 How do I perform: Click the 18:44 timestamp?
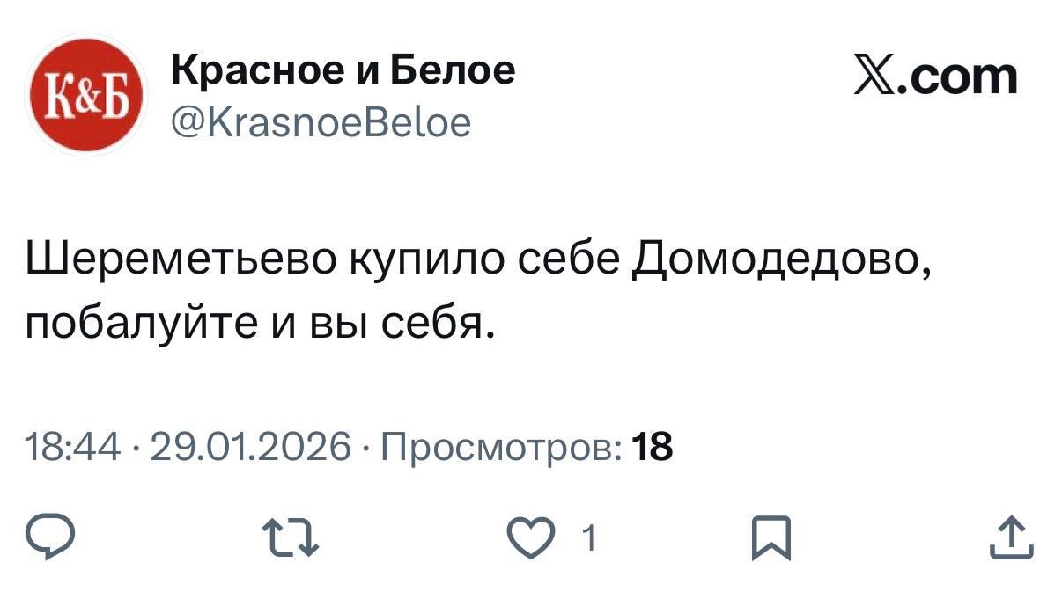coord(73,448)
